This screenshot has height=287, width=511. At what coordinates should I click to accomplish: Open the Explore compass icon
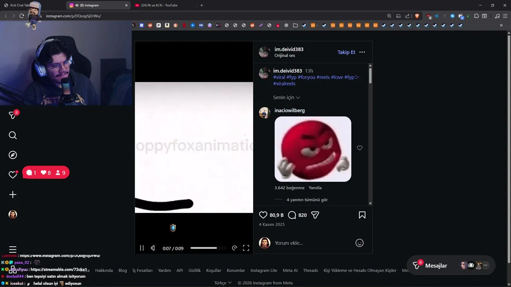click(13, 155)
